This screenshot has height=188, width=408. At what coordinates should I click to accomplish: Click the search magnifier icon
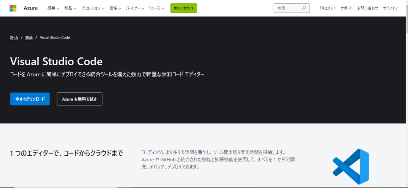[304, 8]
